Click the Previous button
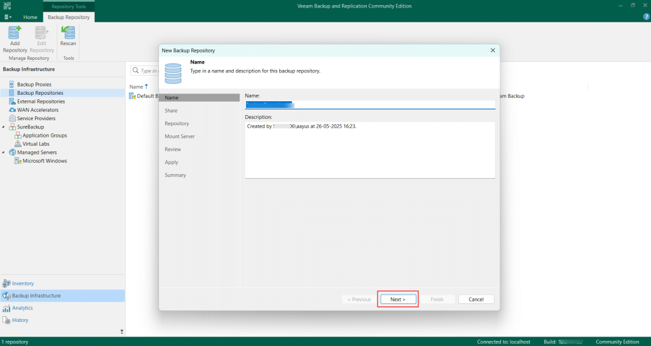 point(360,299)
